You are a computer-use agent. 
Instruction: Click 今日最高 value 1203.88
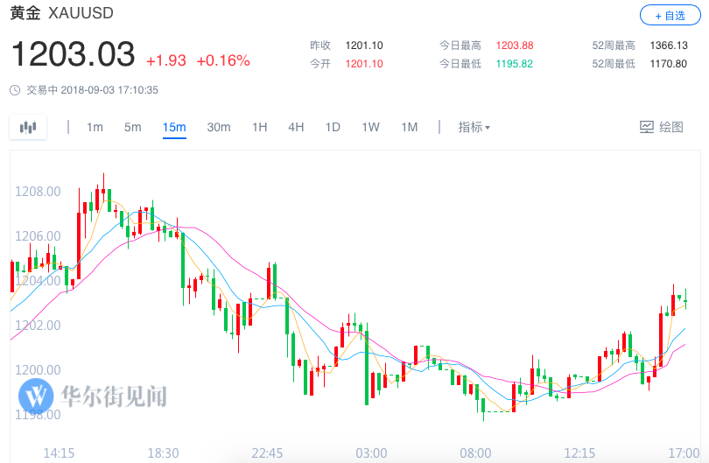pyautogui.click(x=515, y=46)
